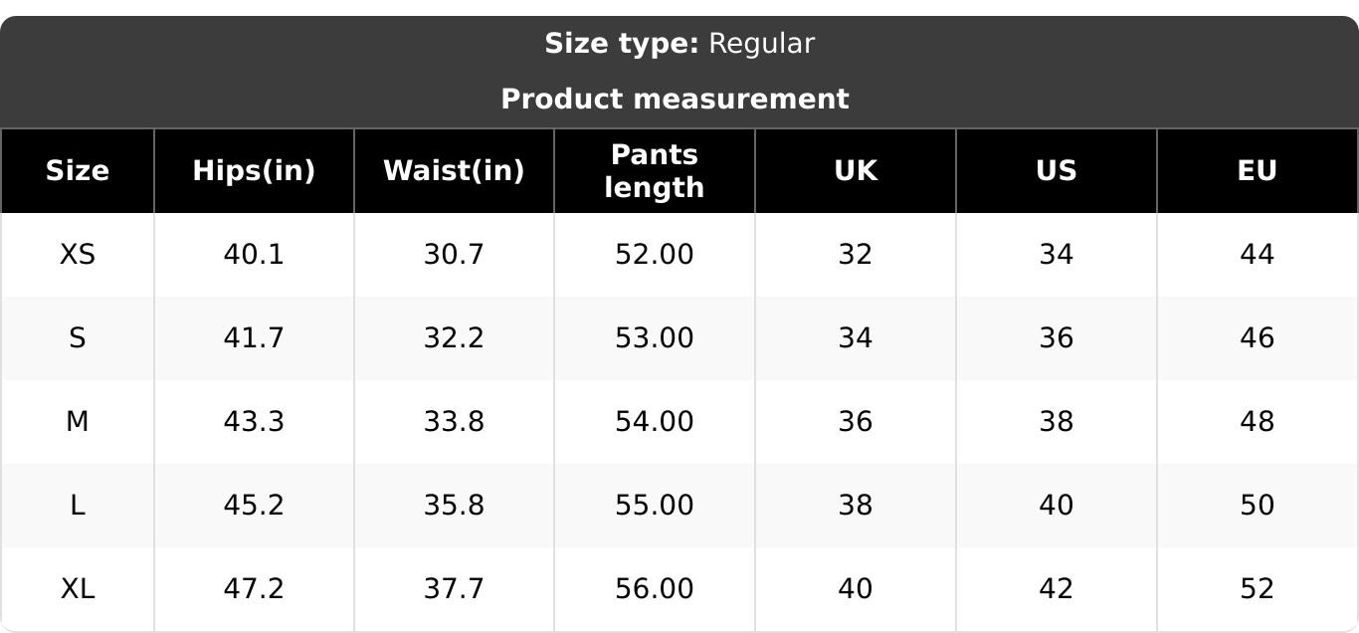This screenshot has width=1359, height=633.
Task: Click EU size 52 cell
Action: 1258,589
